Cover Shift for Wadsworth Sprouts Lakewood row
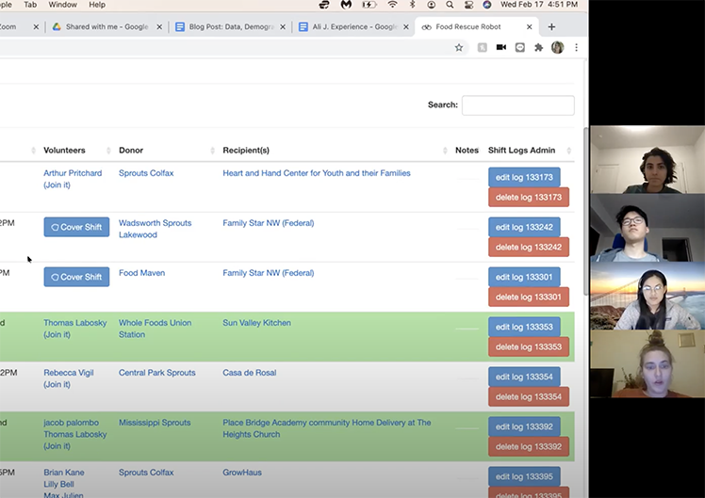Viewport: 705px width, 498px height. 76,227
